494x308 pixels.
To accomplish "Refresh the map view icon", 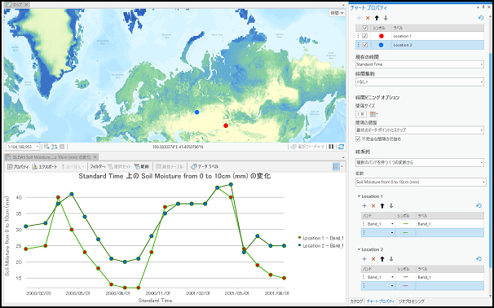I will pos(341,147).
